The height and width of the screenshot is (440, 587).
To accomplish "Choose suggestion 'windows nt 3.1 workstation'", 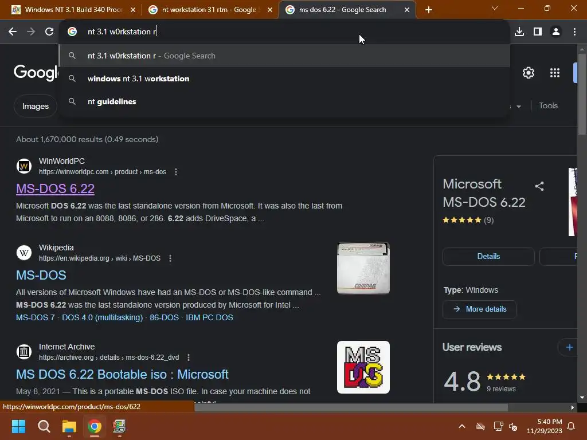I will [x=284, y=78].
